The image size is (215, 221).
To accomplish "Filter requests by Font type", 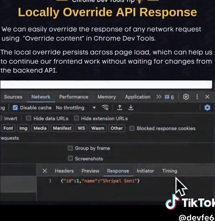I will (x=8, y=128).
